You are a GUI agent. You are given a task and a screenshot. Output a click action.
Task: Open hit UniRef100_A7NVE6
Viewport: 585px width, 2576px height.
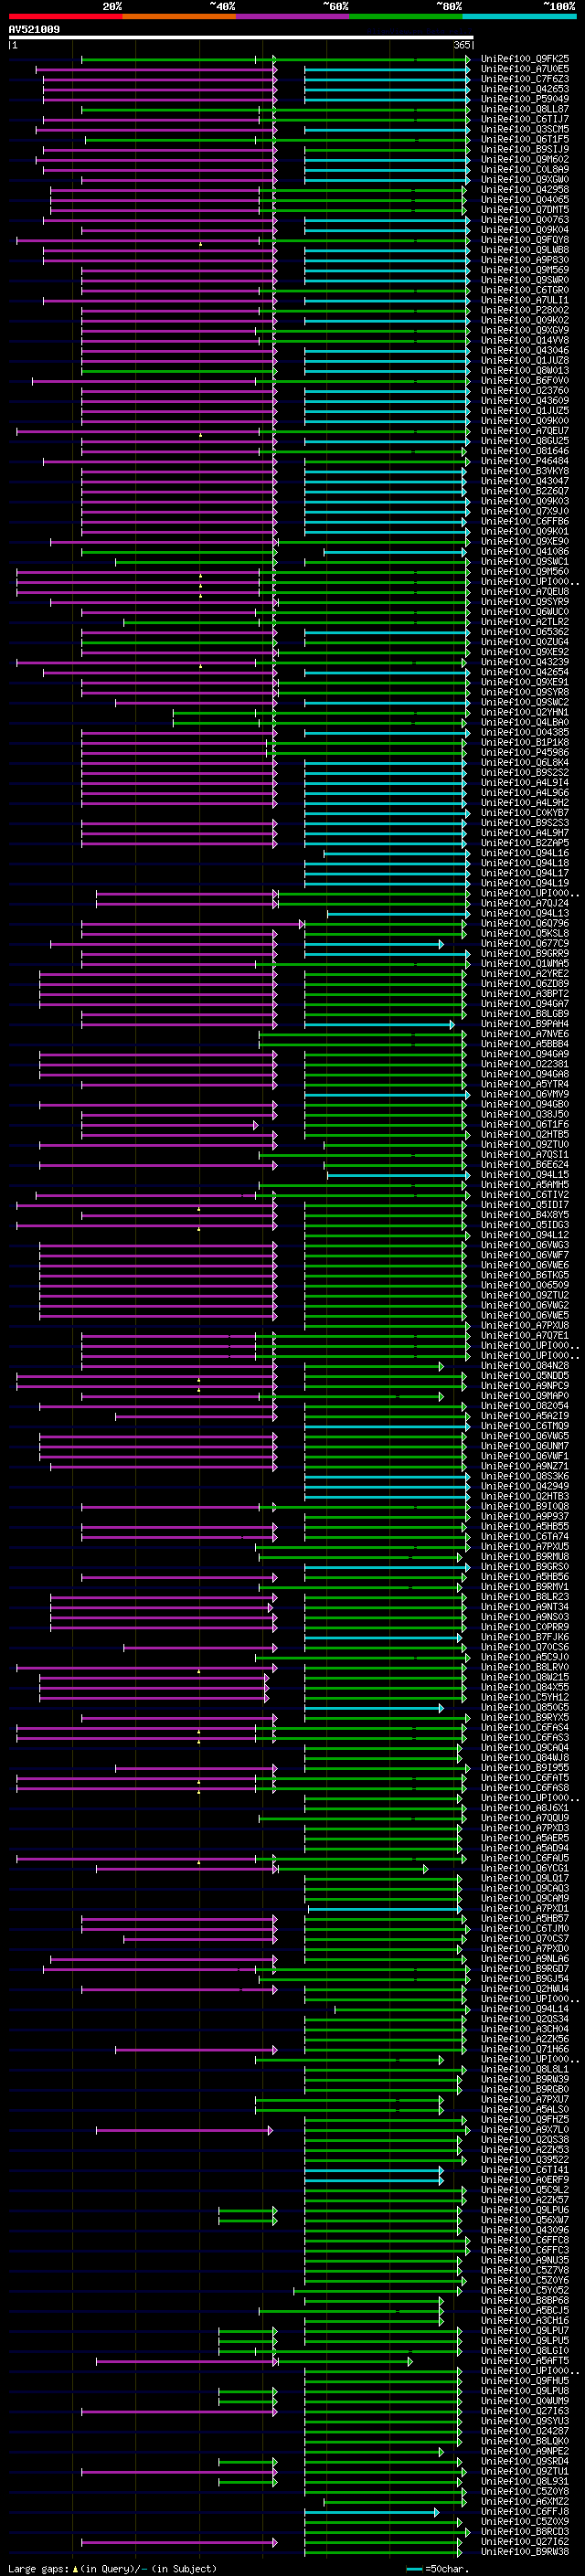pos(525,1034)
